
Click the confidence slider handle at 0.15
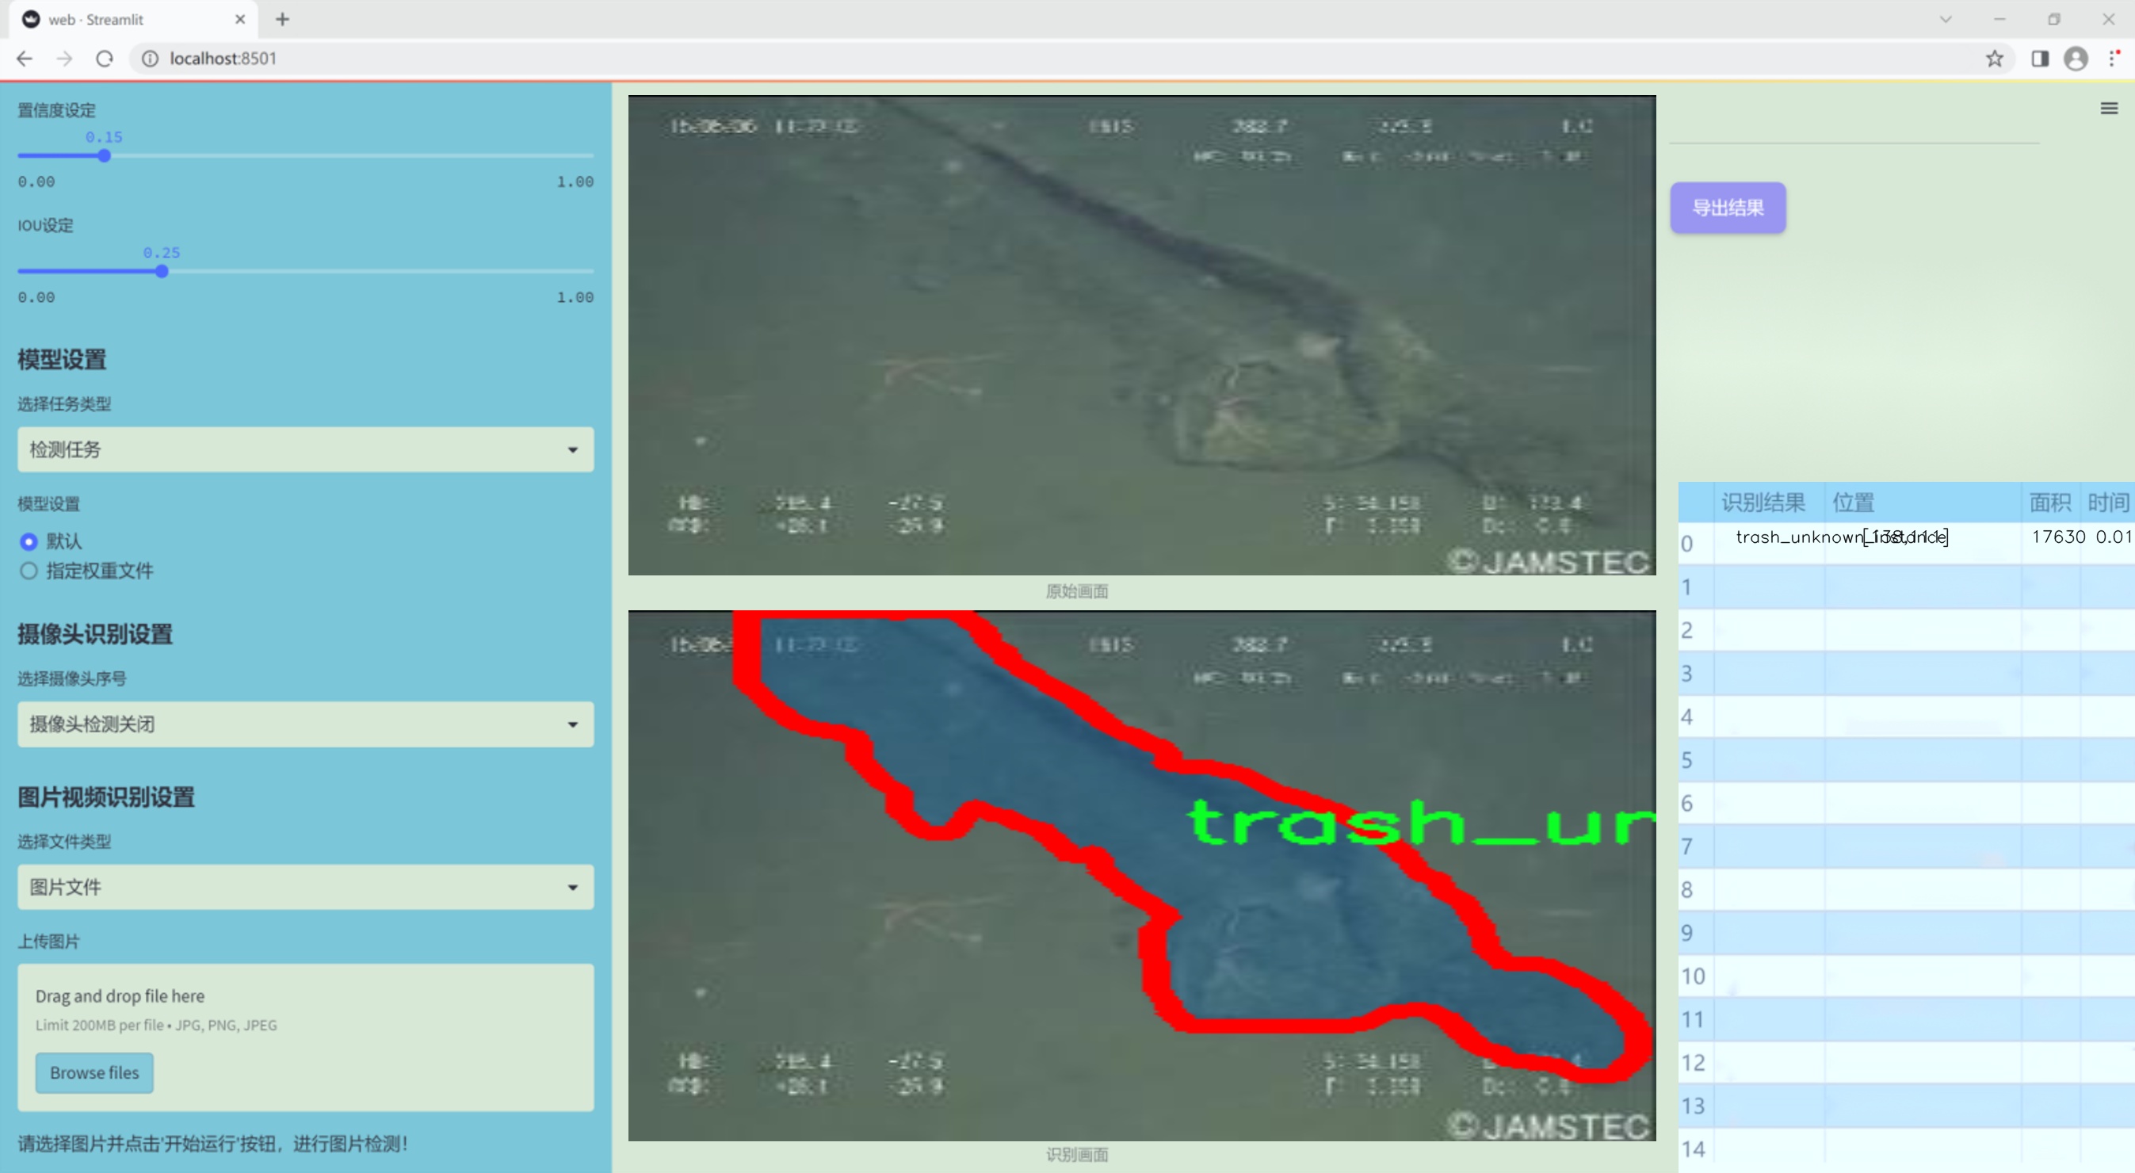(x=105, y=156)
